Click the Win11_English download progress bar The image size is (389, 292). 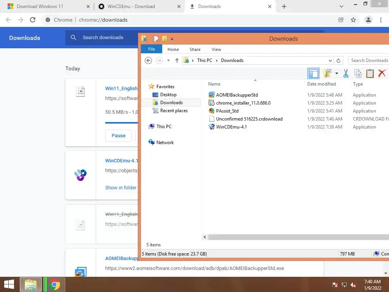coord(122,123)
